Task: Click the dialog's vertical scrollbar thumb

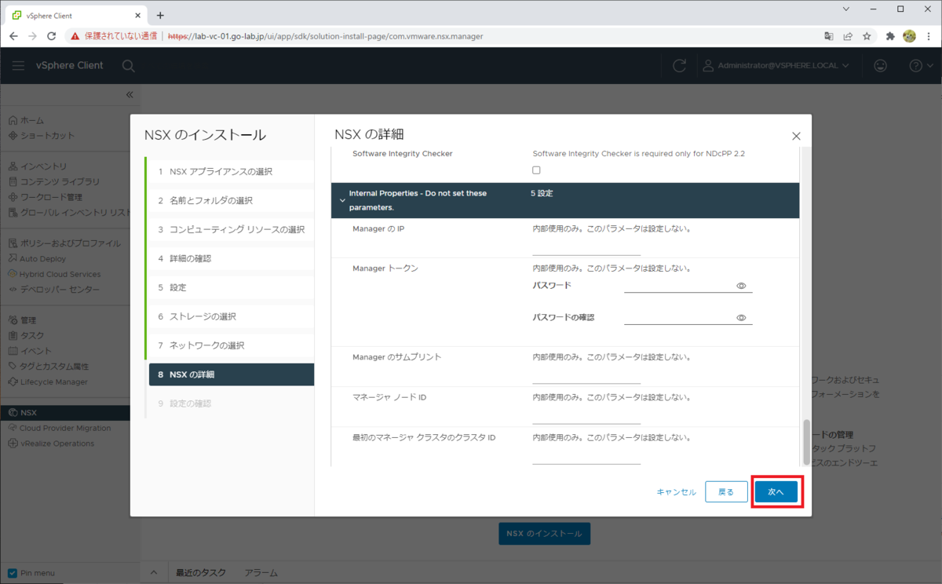Action: pos(805,441)
